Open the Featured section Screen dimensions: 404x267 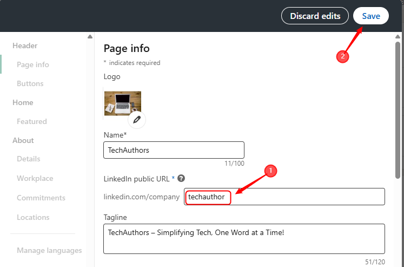pos(32,121)
